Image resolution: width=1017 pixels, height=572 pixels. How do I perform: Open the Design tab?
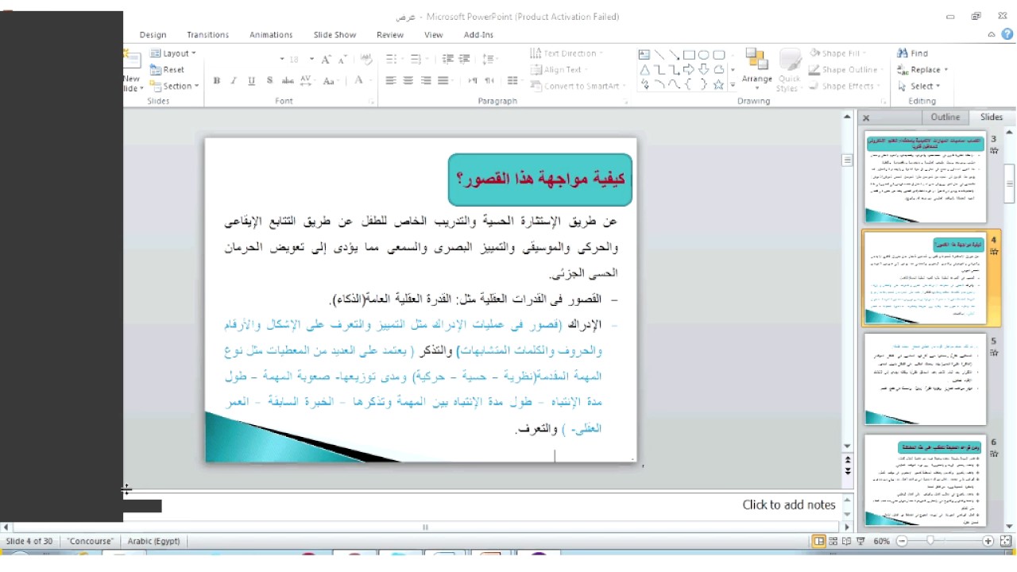coord(153,35)
